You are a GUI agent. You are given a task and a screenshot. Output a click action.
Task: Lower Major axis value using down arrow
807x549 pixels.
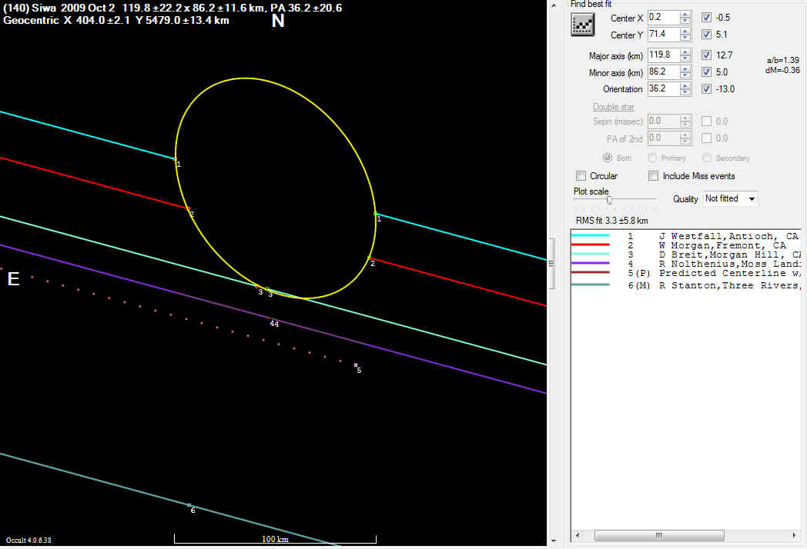[x=685, y=58]
